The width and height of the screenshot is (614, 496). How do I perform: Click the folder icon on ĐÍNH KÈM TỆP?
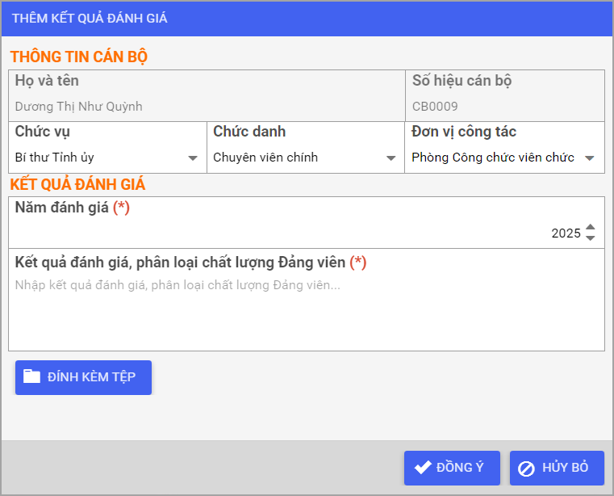31,376
